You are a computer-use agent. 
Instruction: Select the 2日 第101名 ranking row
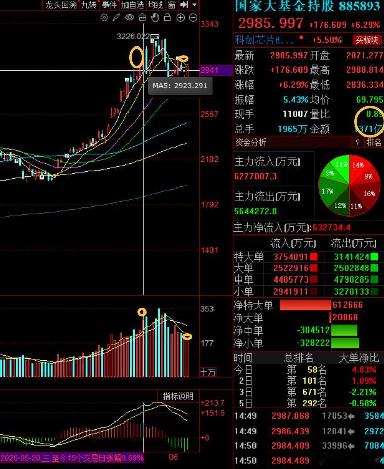(x=309, y=381)
